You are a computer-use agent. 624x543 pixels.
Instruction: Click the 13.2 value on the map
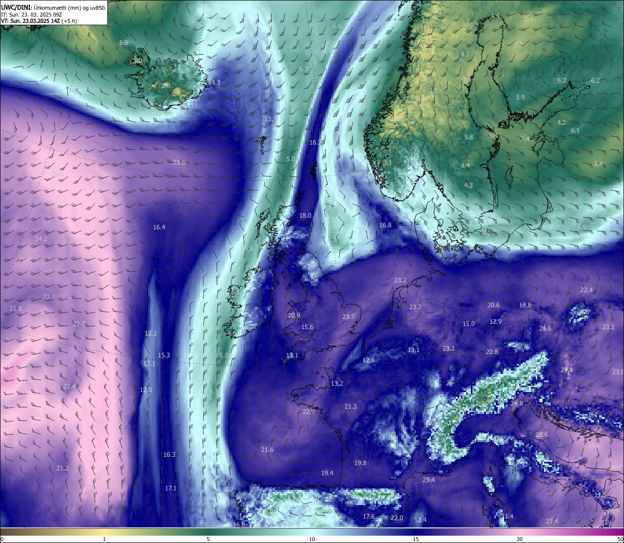pos(337,384)
